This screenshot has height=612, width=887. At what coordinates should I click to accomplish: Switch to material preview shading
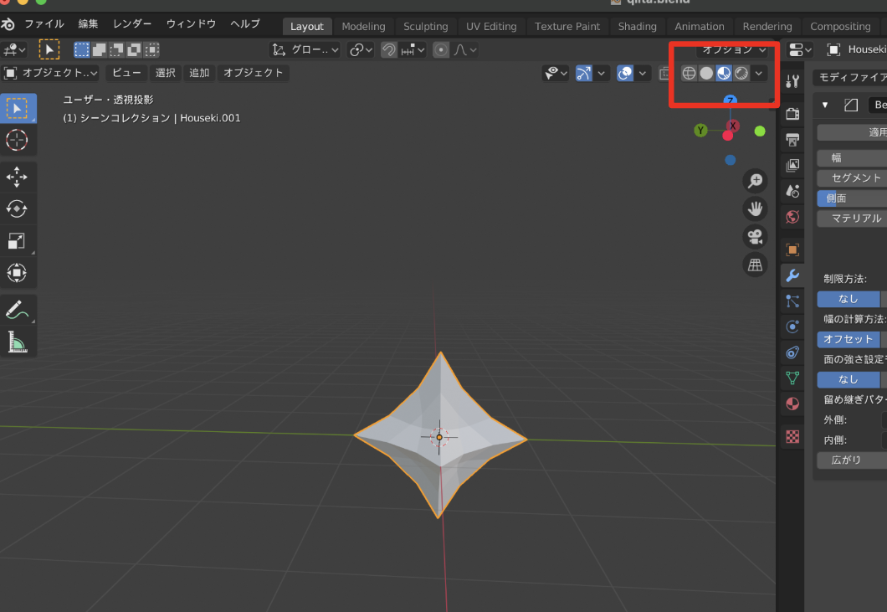pyautogui.click(x=724, y=73)
